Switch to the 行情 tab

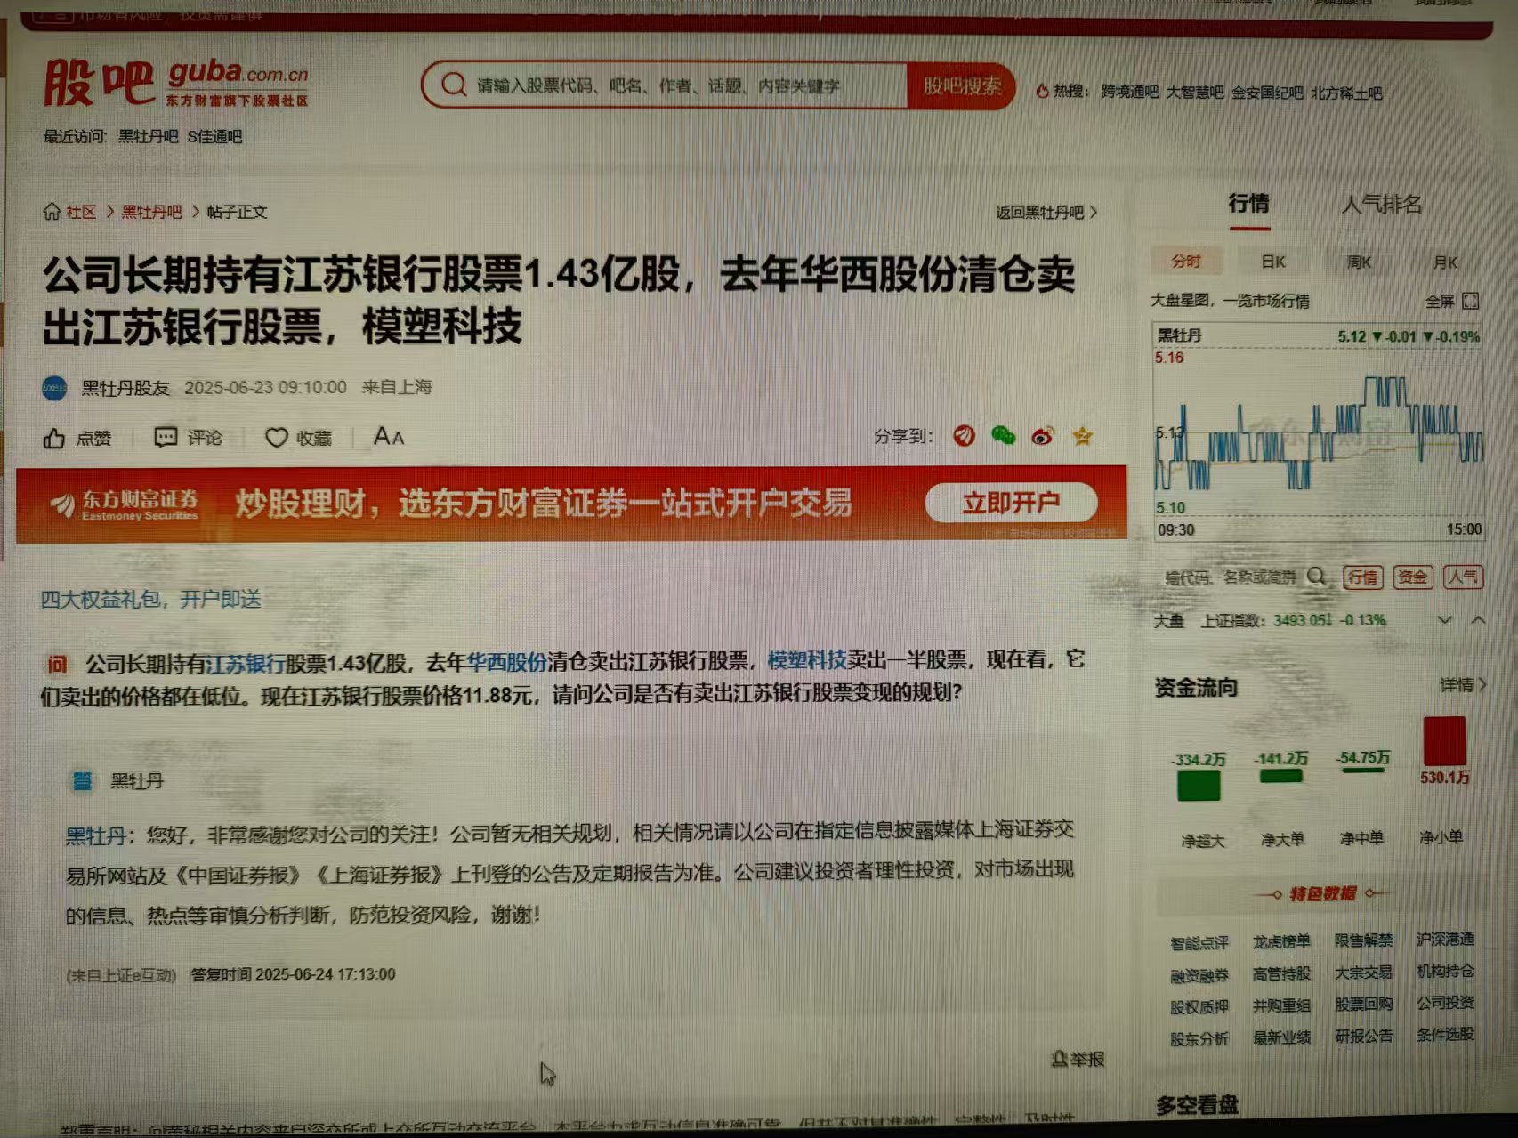pos(1248,204)
